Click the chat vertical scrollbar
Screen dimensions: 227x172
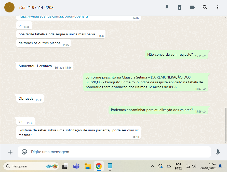click(x=225, y=124)
